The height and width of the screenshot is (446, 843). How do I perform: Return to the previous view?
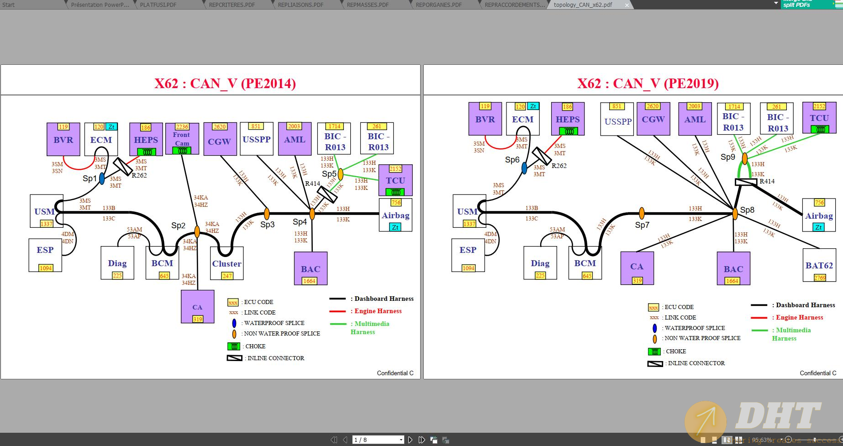pos(434,440)
